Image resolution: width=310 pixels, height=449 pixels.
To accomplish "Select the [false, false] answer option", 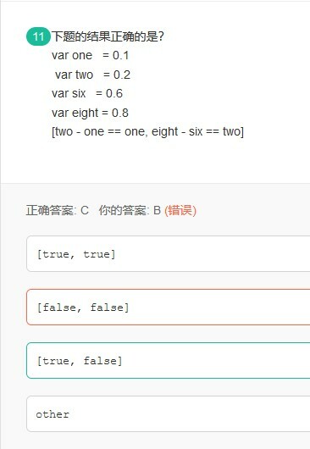I will click(x=169, y=307).
